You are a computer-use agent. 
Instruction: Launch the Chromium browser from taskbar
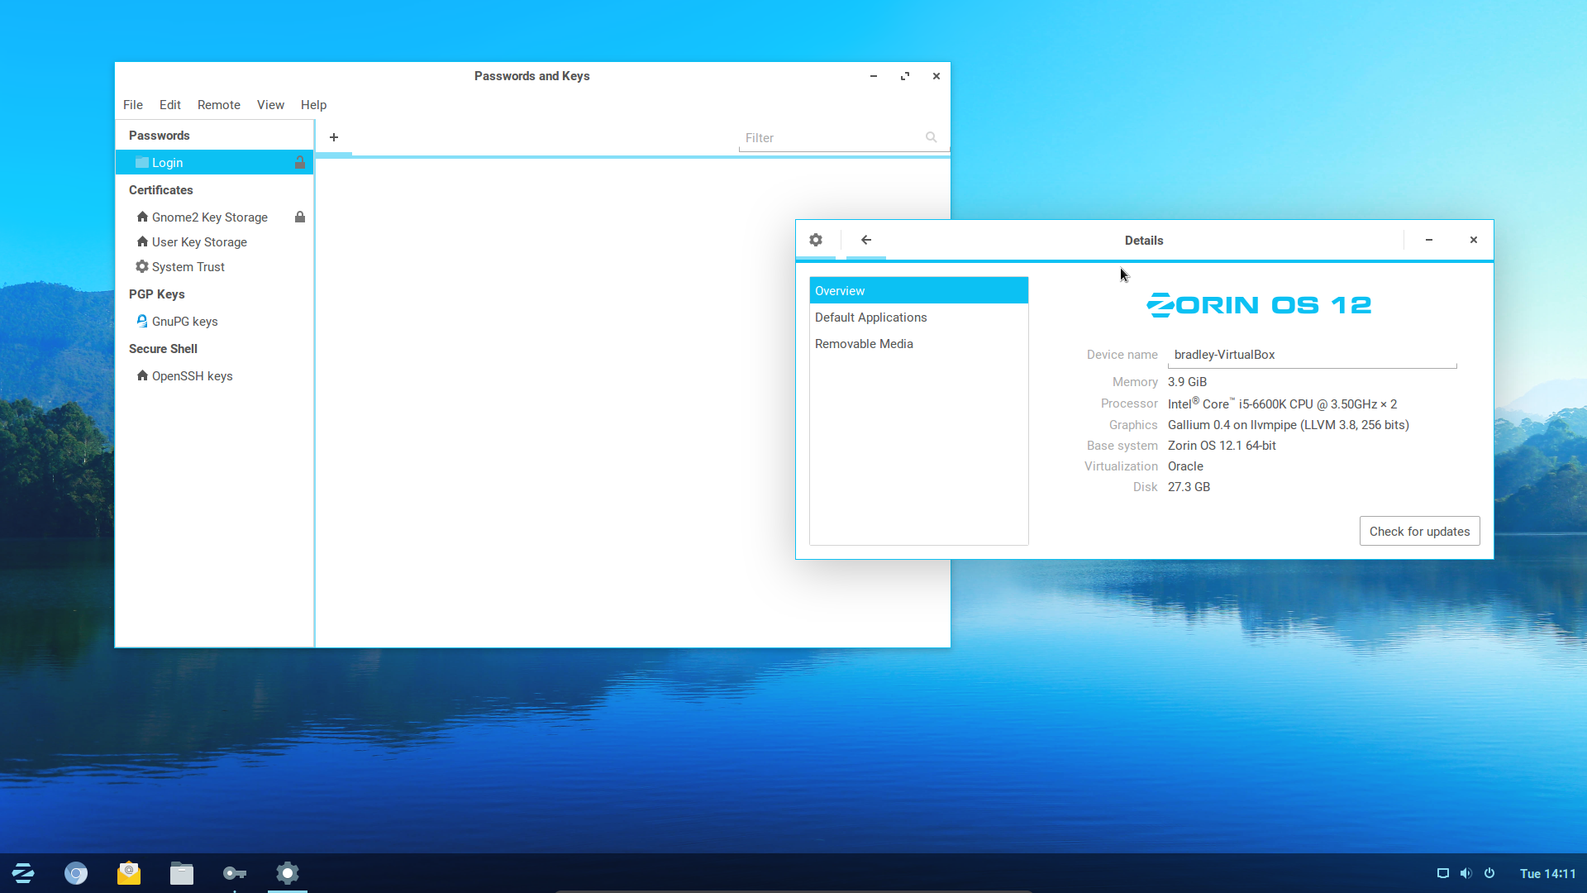(76, 873)
